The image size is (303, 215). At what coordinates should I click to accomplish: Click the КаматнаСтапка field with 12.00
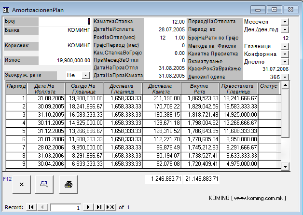pyautogui.click(x=165, y=22)
